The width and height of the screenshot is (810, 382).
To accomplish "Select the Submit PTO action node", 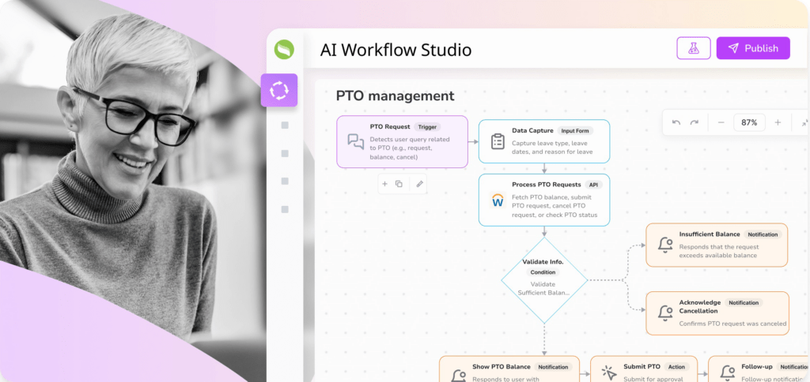I will coord(644,369).
